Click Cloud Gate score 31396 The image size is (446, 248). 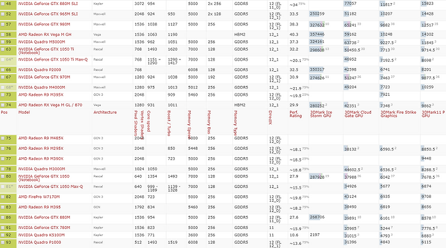tap(350, 242)
